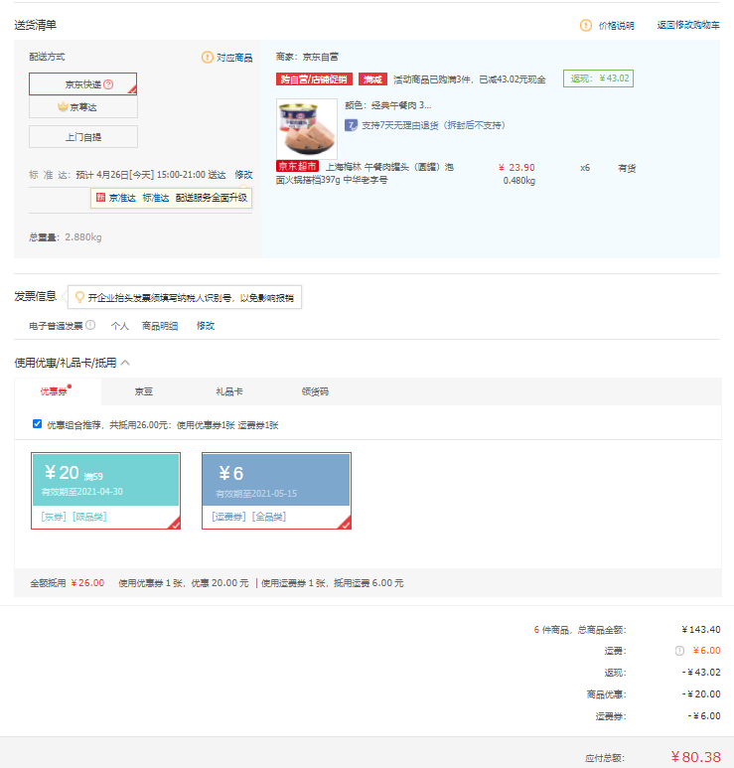Open 支持7天无理由退货 link
The height and width of the screenshot is (768, 734).
pos(433,125)
